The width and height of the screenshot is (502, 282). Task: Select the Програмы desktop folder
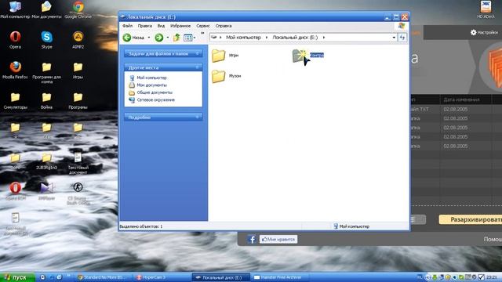[78, 97]
